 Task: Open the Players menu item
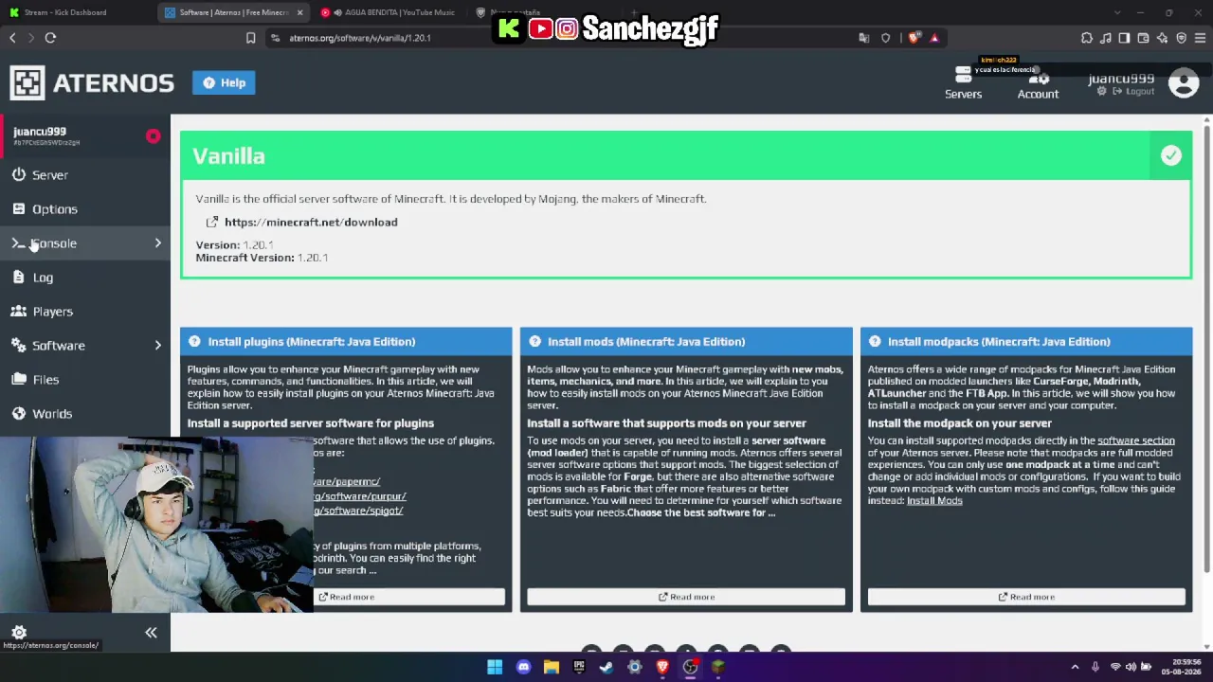(85, 312)
